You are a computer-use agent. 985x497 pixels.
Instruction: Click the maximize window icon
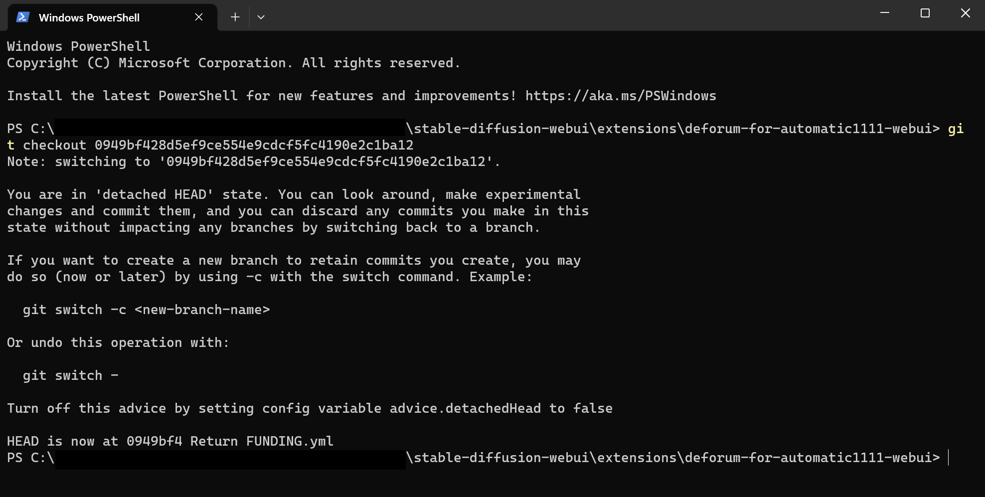pyautogui.click(x=925, y=13)
